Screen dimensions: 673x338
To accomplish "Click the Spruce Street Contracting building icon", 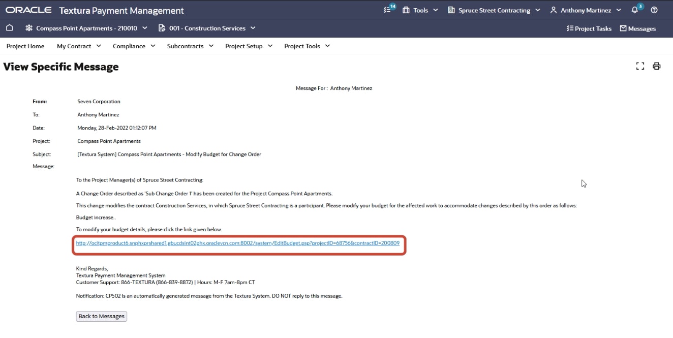I will [x=451, y=10].
